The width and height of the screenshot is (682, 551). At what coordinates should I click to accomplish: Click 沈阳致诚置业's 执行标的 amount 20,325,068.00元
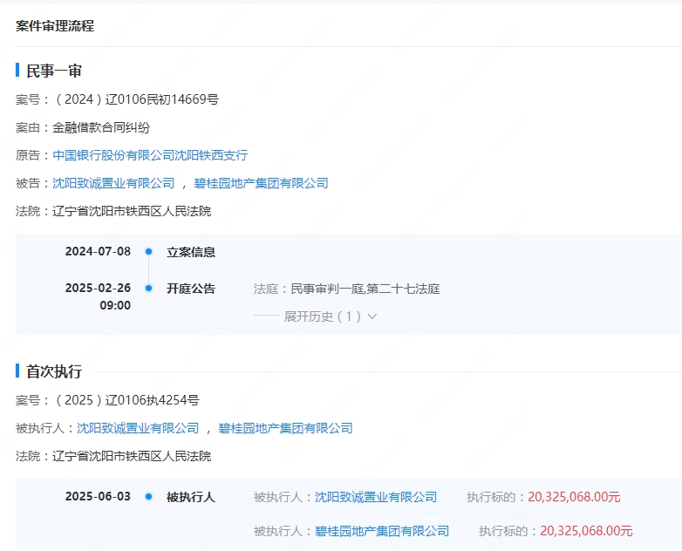tap(574, 497)
